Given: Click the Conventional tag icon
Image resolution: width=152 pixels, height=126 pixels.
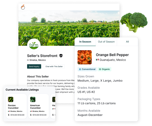Looking at the screenshot, I should (80, 69).
